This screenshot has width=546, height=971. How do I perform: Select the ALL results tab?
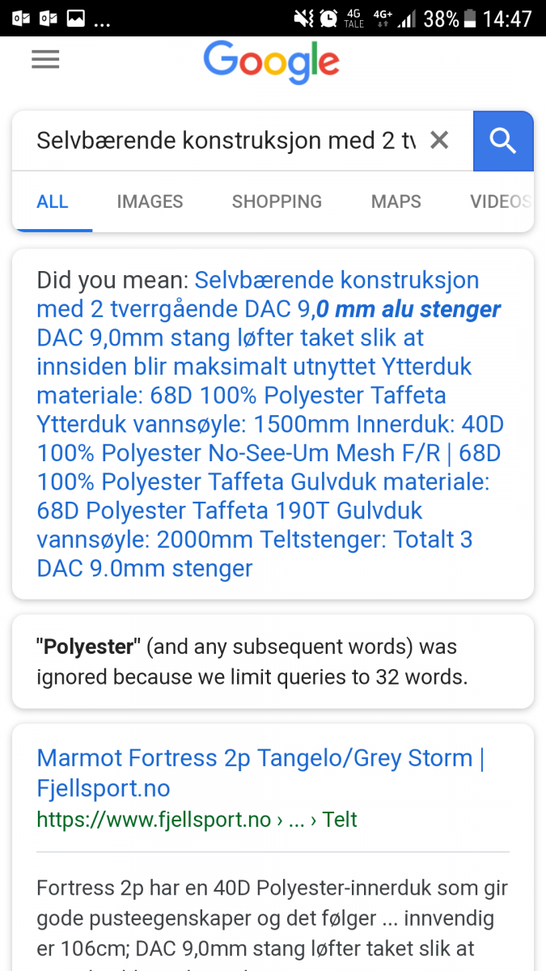tap(53, 201)
